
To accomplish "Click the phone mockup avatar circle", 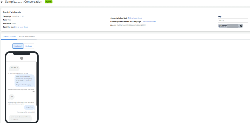I will [x=22, y=58].
